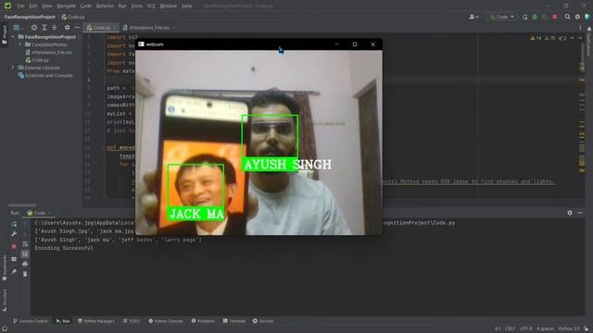Collapse the FaceRecognitionProject root folder
Viewport: 593px width, 333px height.
click(x=13, y=37)
